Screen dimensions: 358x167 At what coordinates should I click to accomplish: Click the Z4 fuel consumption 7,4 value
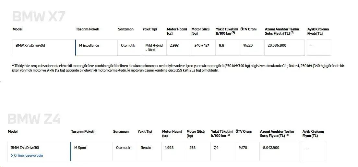click(216, 148)
